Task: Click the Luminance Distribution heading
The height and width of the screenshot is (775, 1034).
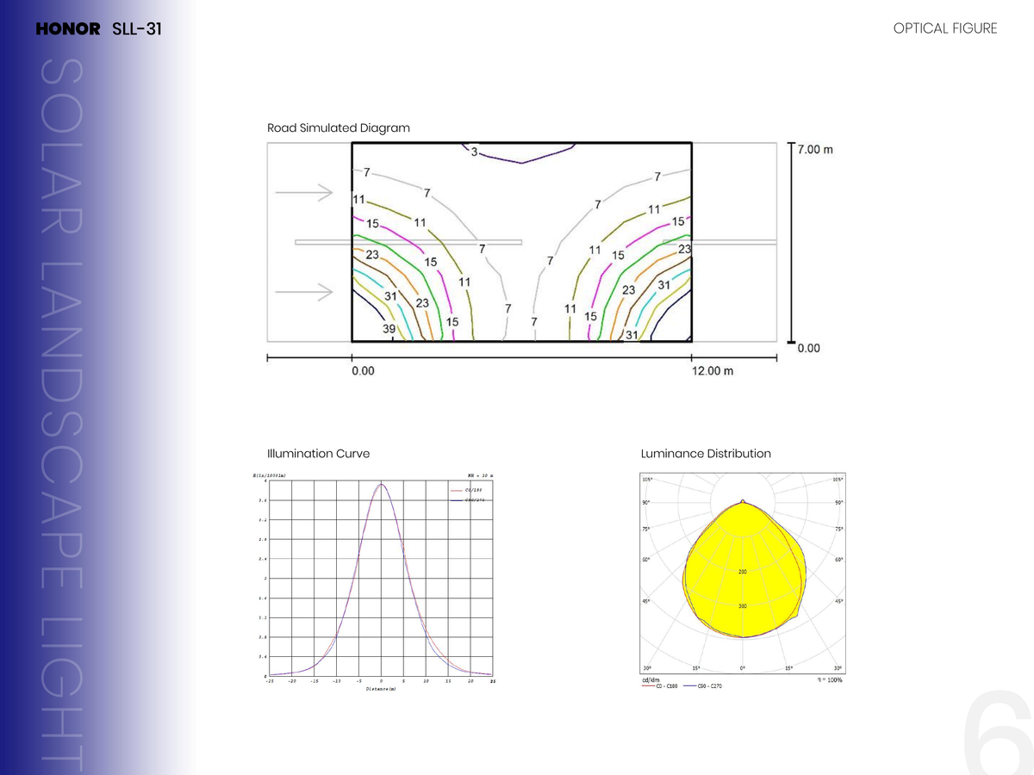Action: [x=706, y=453]
